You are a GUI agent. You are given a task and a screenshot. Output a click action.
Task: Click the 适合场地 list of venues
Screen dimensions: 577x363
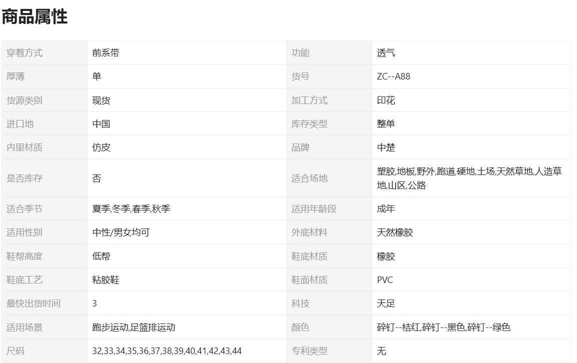(469, 178)
